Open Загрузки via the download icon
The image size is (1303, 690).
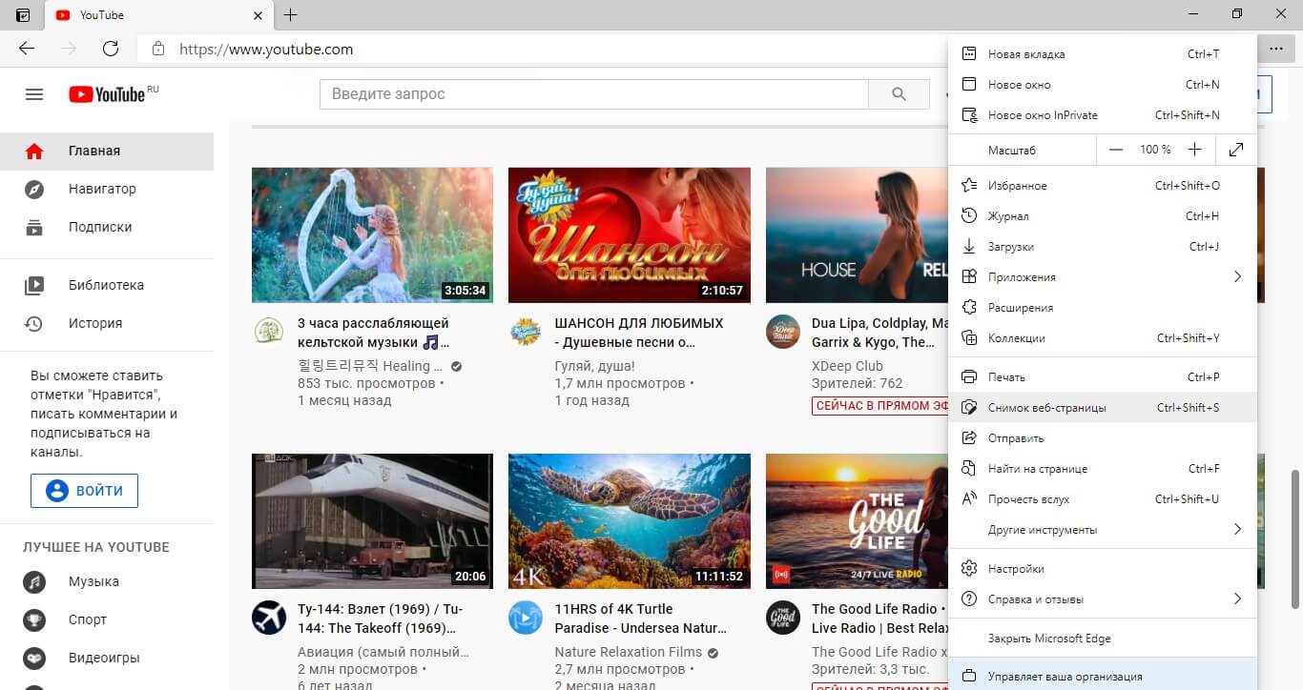(x=969, y=246)
